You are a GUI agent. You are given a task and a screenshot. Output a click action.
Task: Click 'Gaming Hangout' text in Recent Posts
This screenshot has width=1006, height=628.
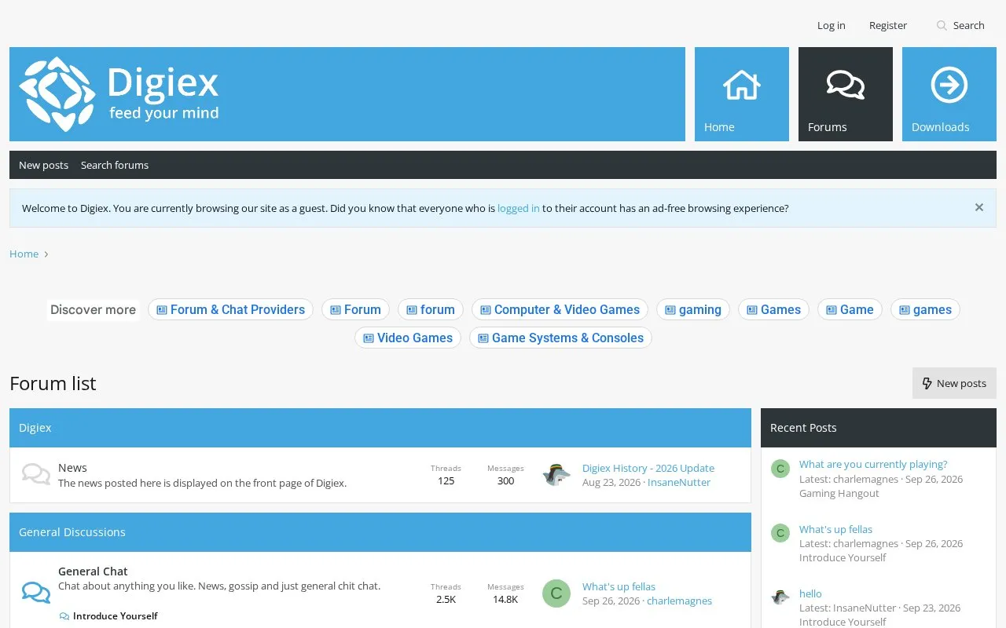pos(839,493)
